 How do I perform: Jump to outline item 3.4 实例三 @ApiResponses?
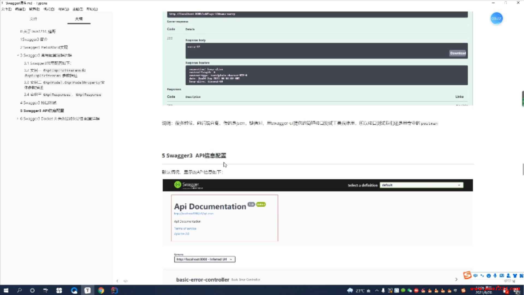tap(62, 95)
